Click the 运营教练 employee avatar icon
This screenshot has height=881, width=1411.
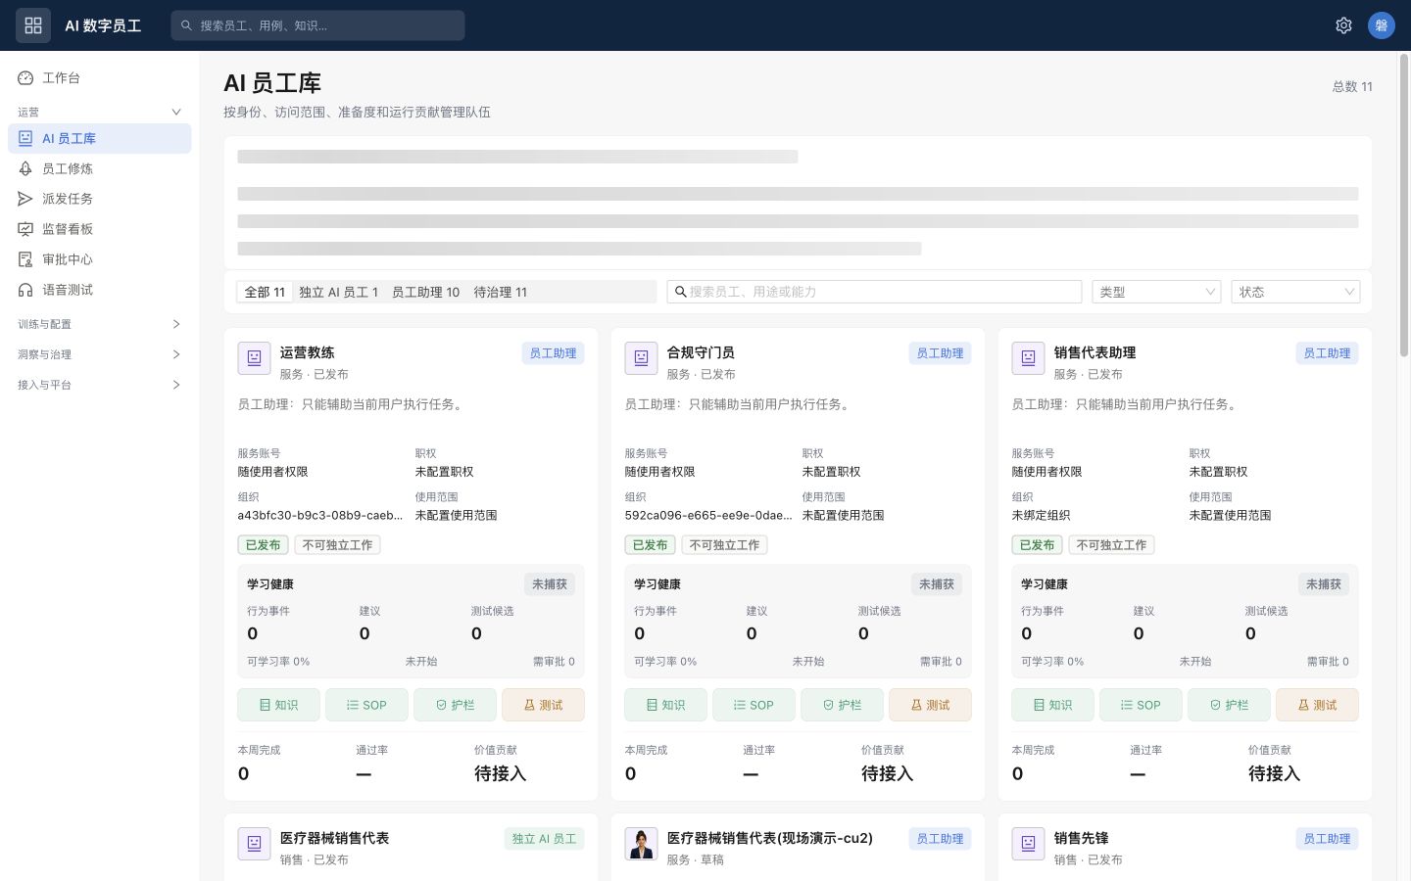point(254,358)
